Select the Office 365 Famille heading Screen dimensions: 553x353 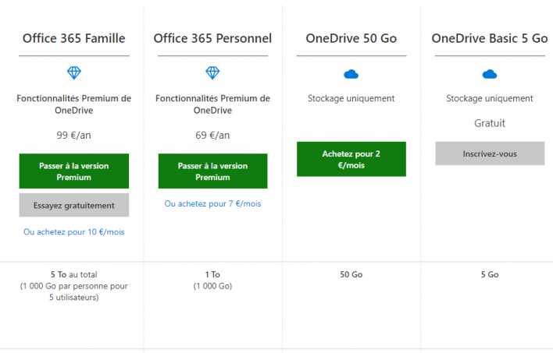click(73, 38)
